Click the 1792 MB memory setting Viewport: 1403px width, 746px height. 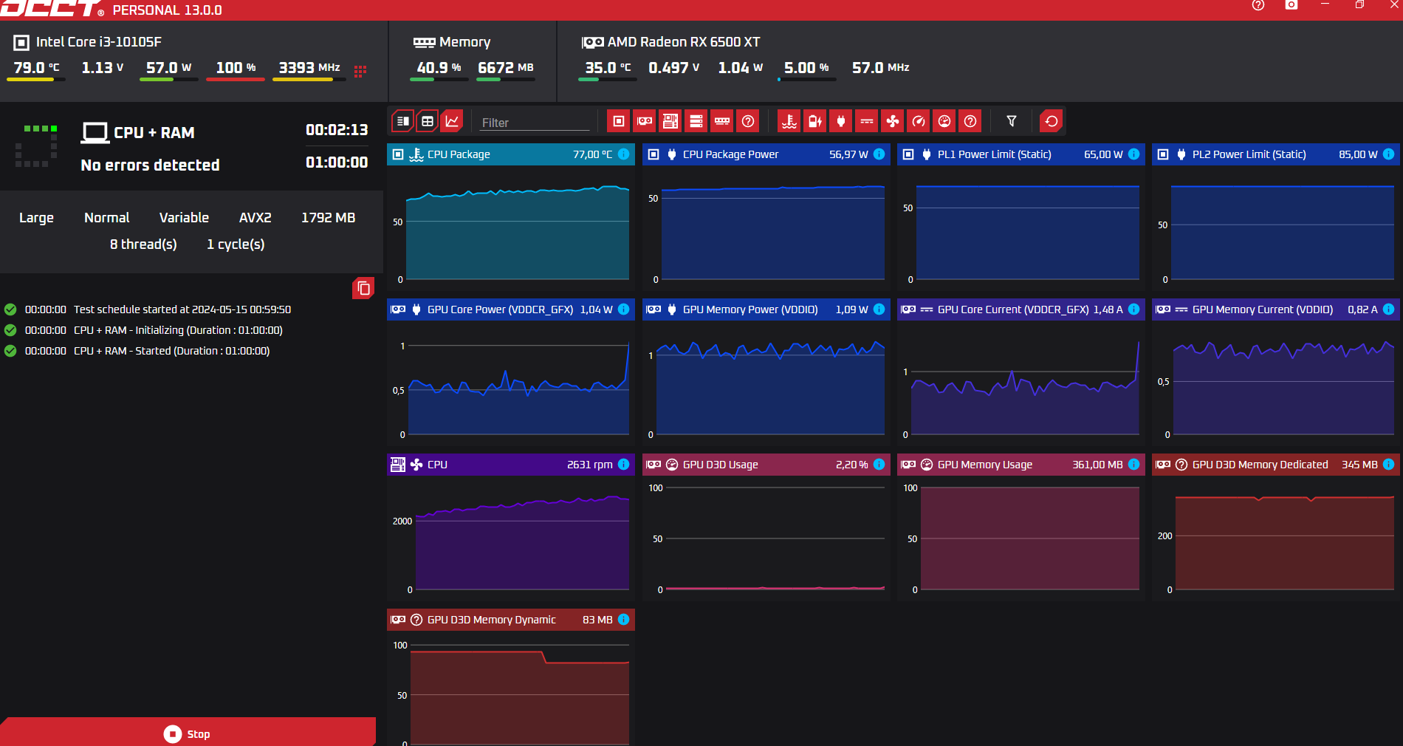point(328,218)
